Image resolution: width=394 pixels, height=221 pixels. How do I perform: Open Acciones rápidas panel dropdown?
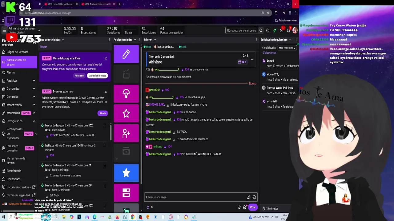tap(135, 40)
